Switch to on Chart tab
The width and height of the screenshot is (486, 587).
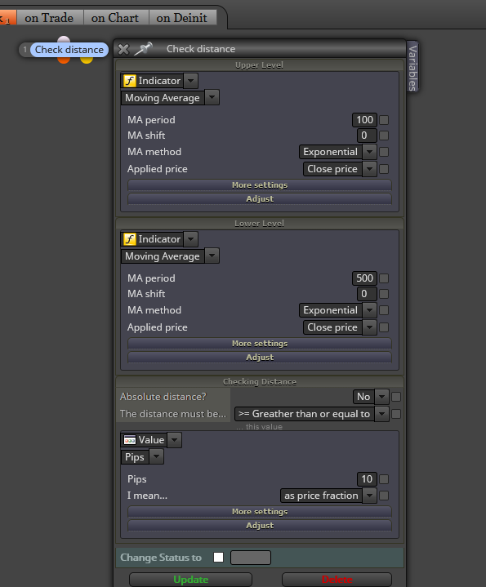click(x=115, y=18)
